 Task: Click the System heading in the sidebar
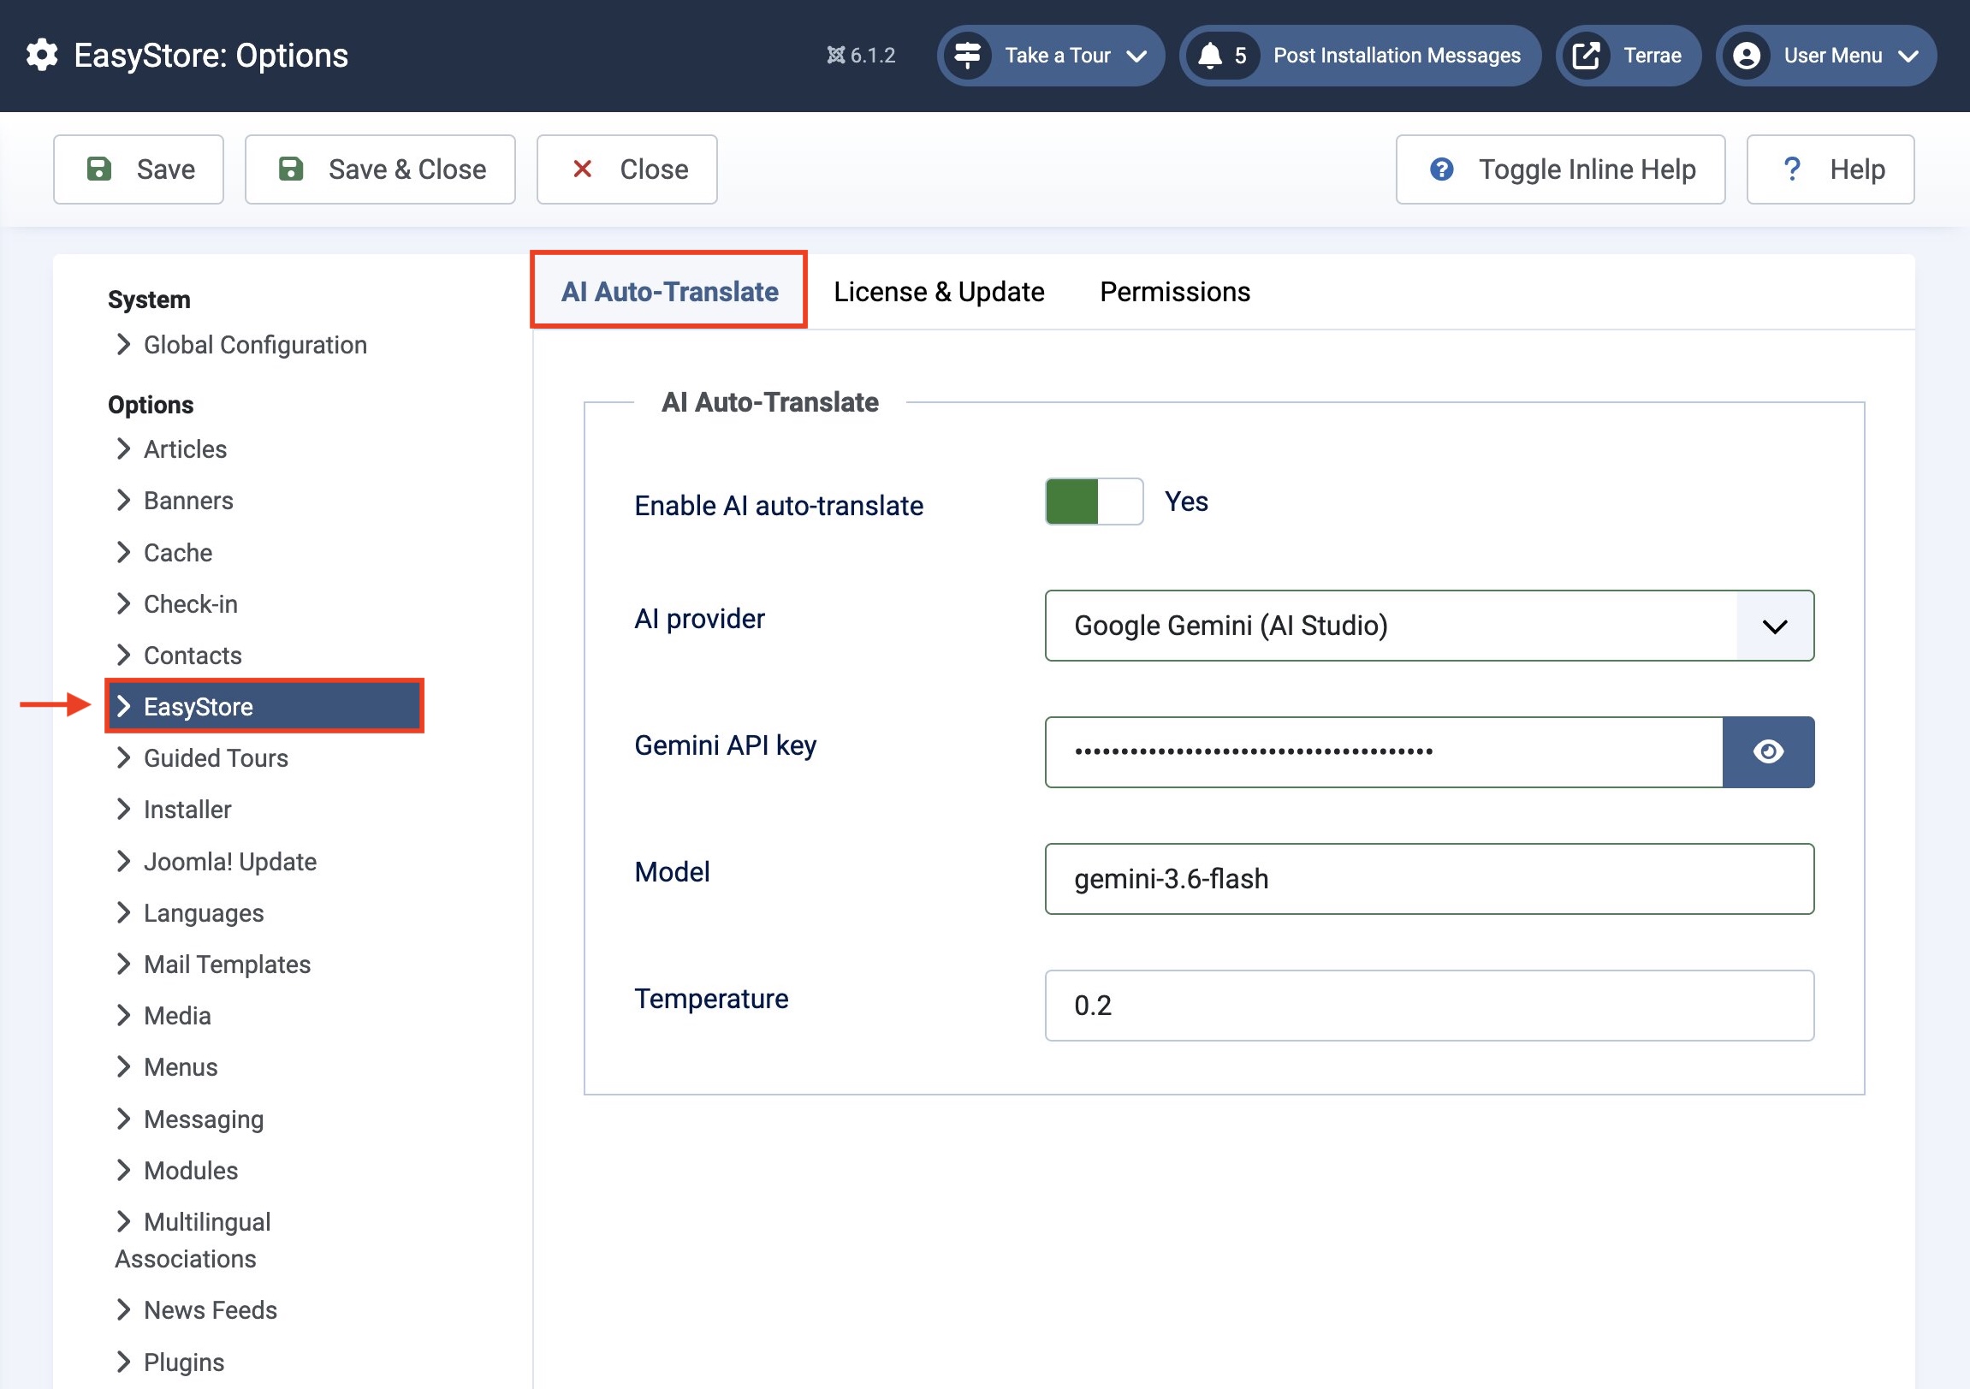tap(149, 300)
